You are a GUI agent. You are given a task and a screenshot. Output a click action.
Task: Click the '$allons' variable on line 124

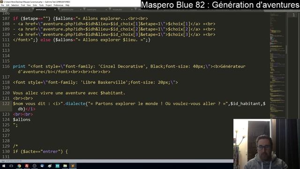(x=22, y=120)
